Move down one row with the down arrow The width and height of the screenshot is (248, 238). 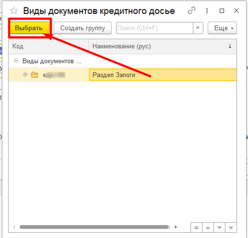tap(220, 227)
